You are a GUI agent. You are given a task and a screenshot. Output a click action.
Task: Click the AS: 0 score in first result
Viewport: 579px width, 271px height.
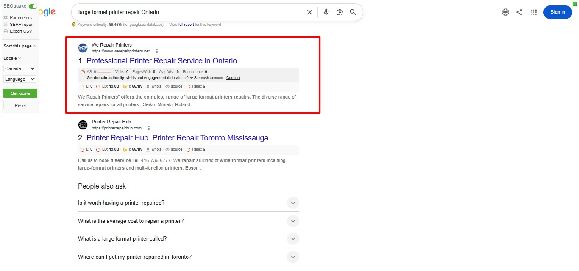tap(96, 72)
